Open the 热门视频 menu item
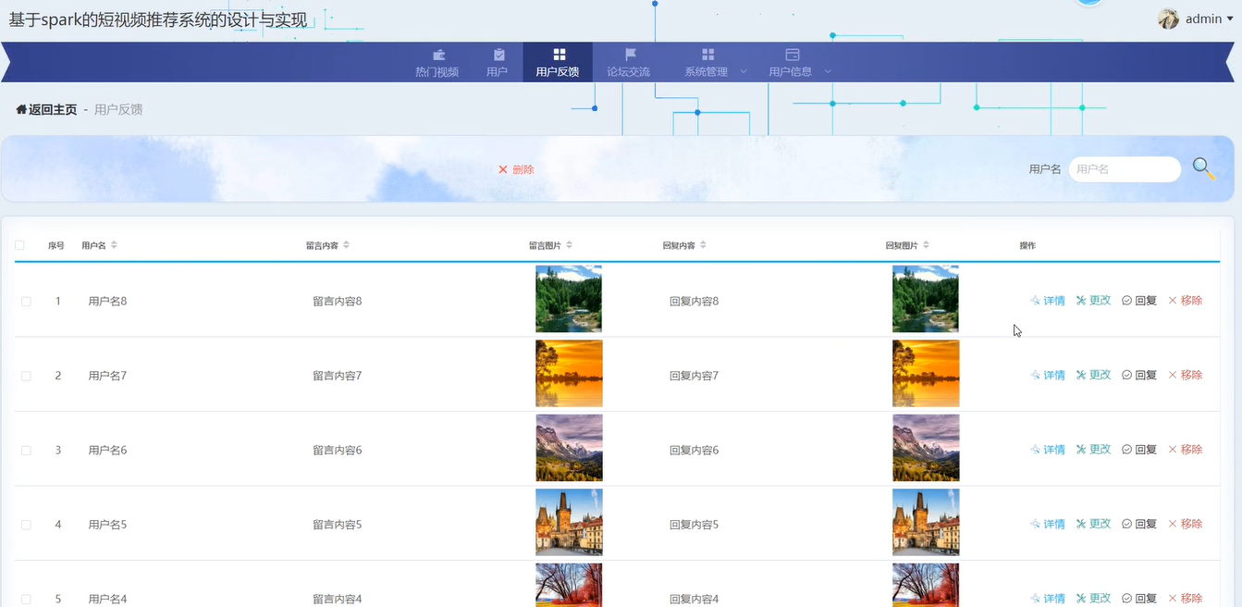Screen dimensions: 1242x607 pos(437,62)
